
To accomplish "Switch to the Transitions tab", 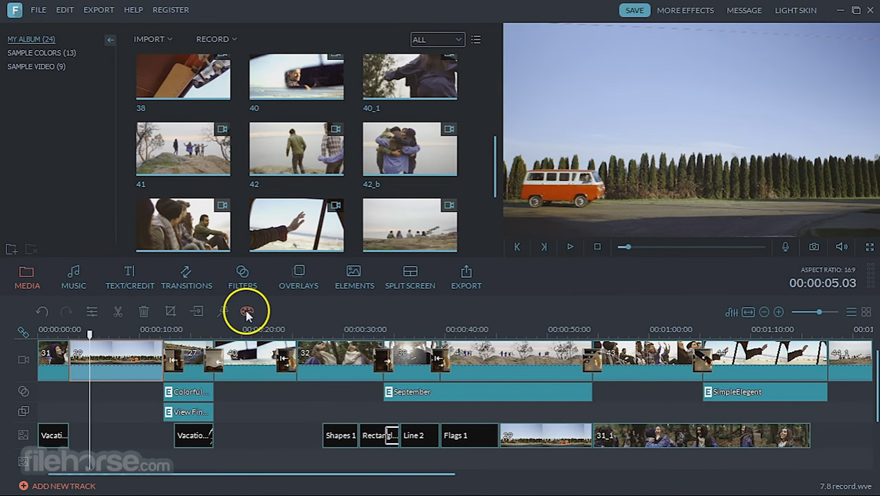I will coord(186,277).
